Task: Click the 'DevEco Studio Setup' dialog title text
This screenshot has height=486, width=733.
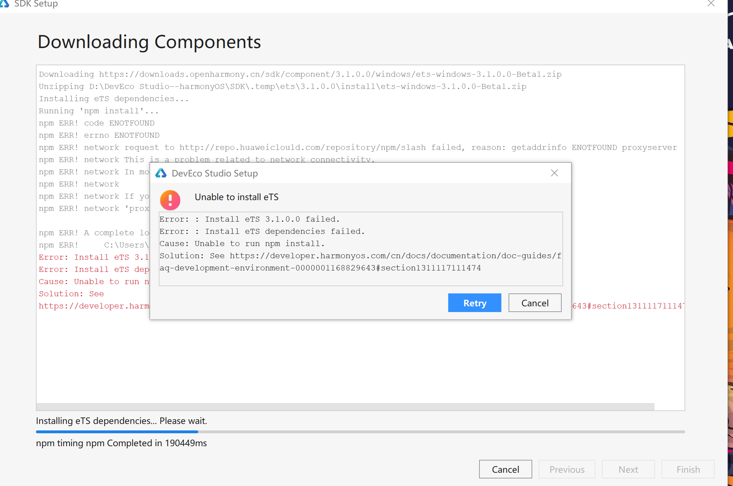Action: pyautogui.click(x=215, y=173)
